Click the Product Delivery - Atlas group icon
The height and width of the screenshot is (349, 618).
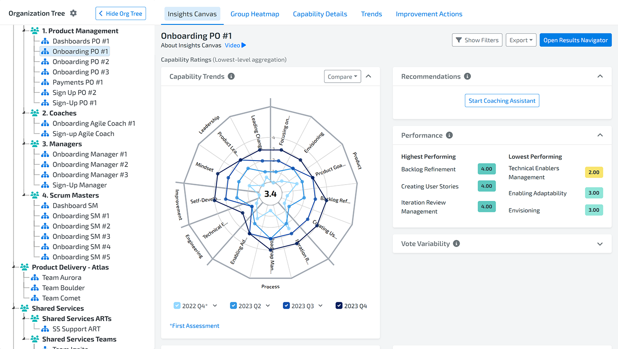coord(24,267)
